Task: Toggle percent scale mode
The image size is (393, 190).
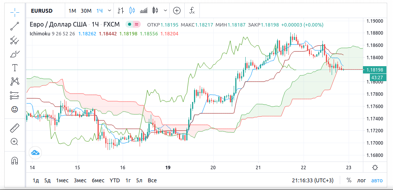Action: click(349, 180)
